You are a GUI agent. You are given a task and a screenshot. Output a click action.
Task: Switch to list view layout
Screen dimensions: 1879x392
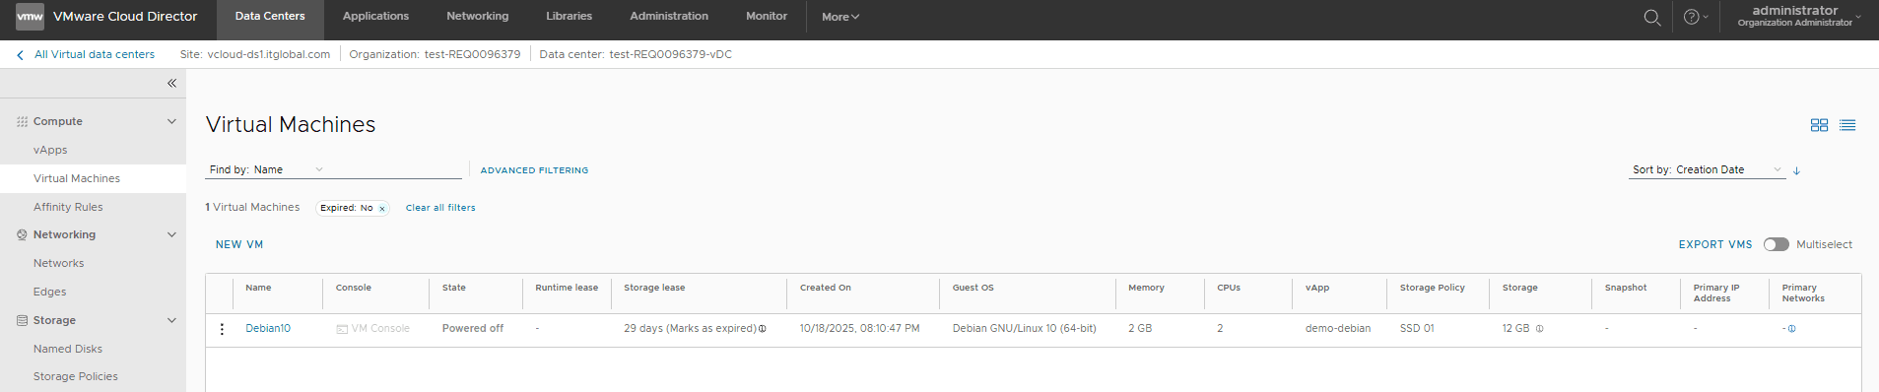(x=1847, y=125)
